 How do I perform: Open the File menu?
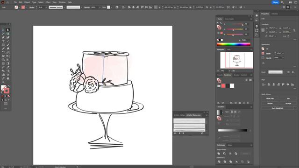pyautogui.click(x=15, y=2)
